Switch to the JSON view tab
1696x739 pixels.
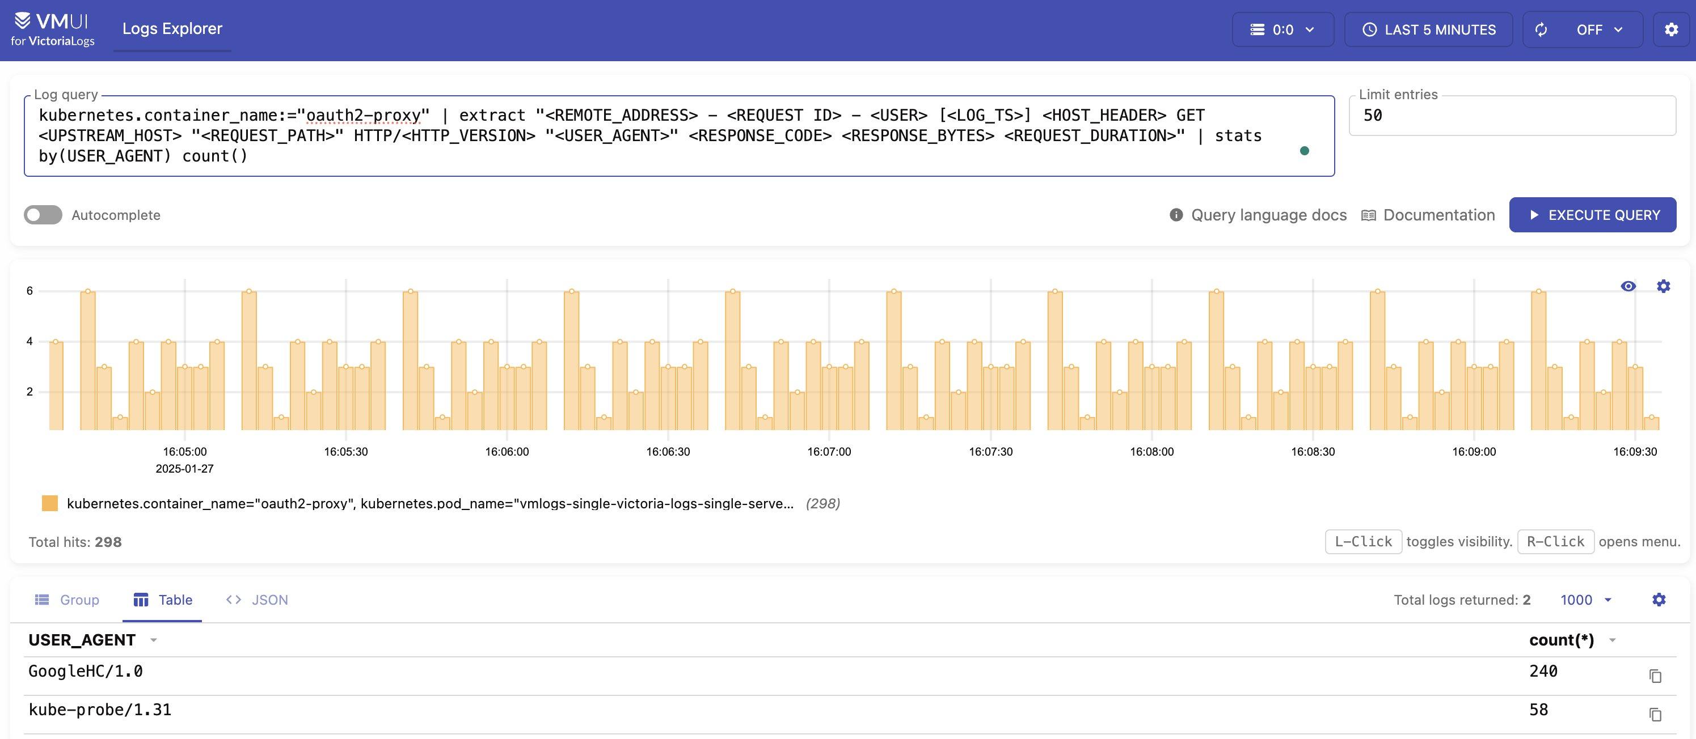click(x=257, y=600)
